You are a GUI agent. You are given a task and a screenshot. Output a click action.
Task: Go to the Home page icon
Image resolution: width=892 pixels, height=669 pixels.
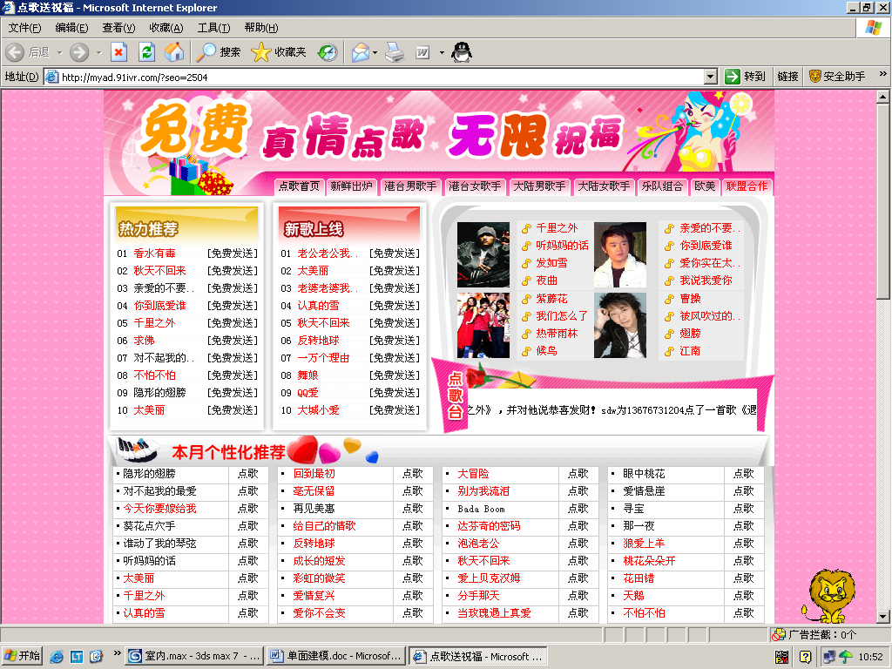point(174,52)
